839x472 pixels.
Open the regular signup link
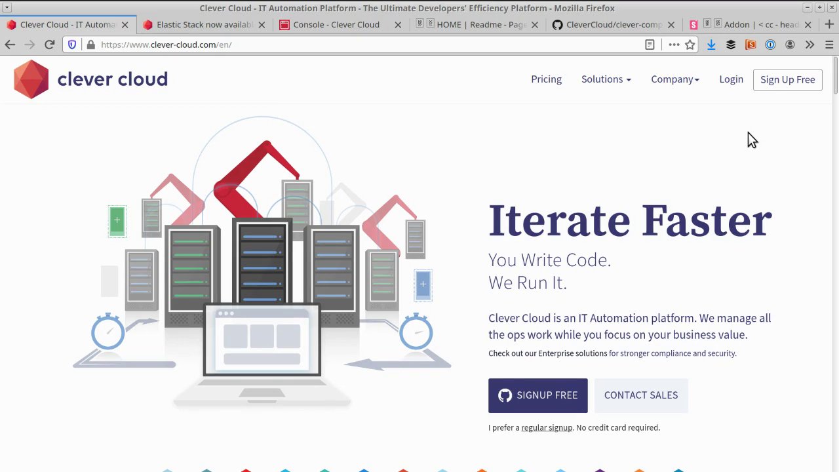[547, 427]
